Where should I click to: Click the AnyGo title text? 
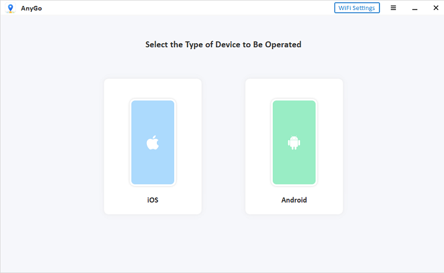(x=31, y=8)
